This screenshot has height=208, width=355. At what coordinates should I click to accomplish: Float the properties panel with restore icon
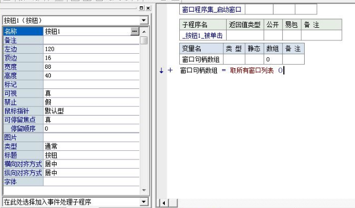[141, 8]
